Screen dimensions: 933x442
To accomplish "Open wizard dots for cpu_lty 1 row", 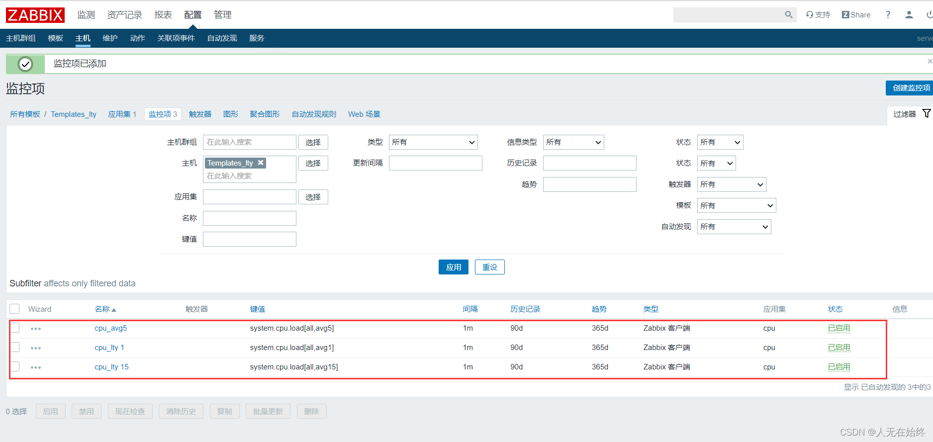I will tap(36, 348).
